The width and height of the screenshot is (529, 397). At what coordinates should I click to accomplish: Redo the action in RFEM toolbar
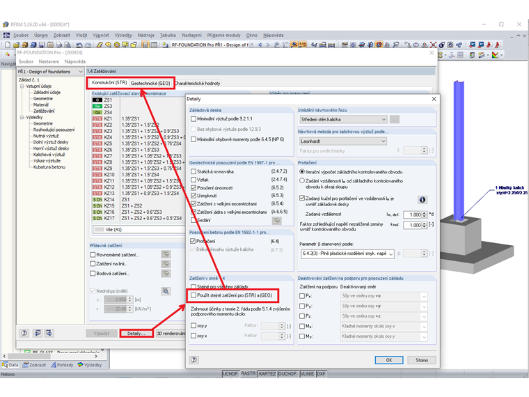[88, 45]
